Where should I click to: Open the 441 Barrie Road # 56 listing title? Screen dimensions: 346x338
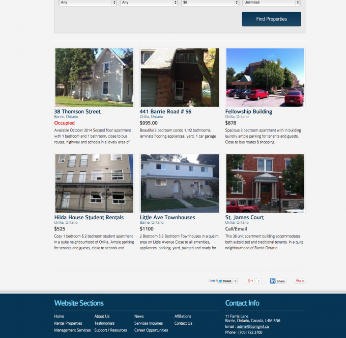(165, 112)
